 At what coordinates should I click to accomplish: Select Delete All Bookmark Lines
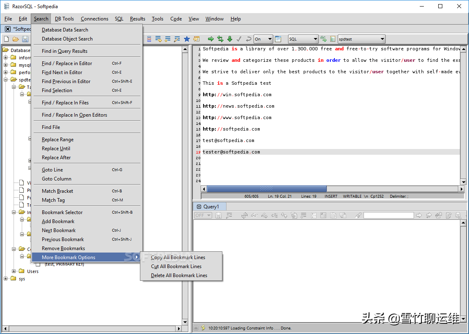coord(179,275)
